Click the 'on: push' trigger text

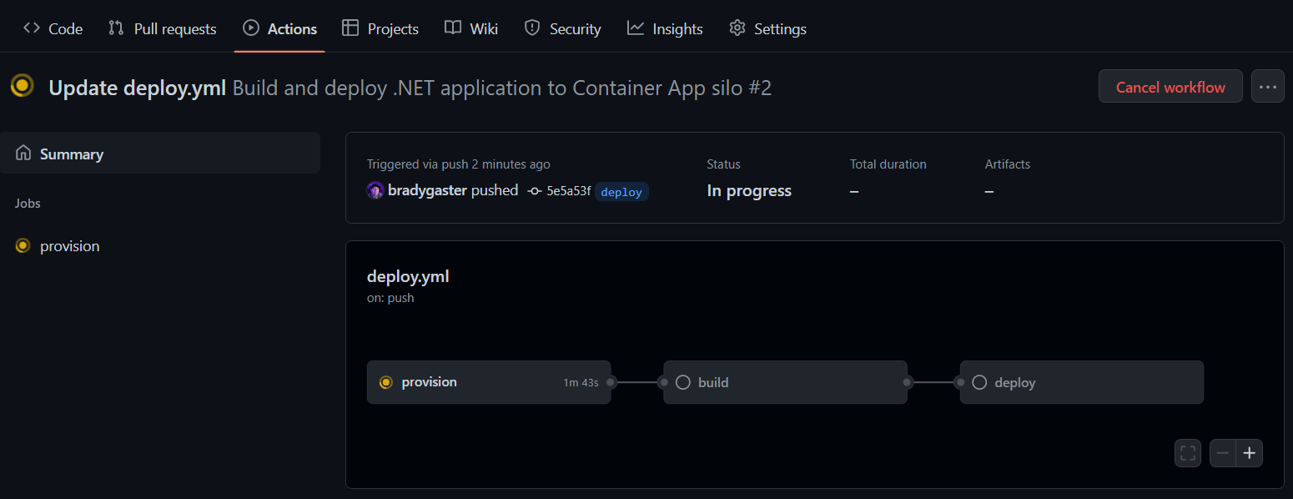390,298
